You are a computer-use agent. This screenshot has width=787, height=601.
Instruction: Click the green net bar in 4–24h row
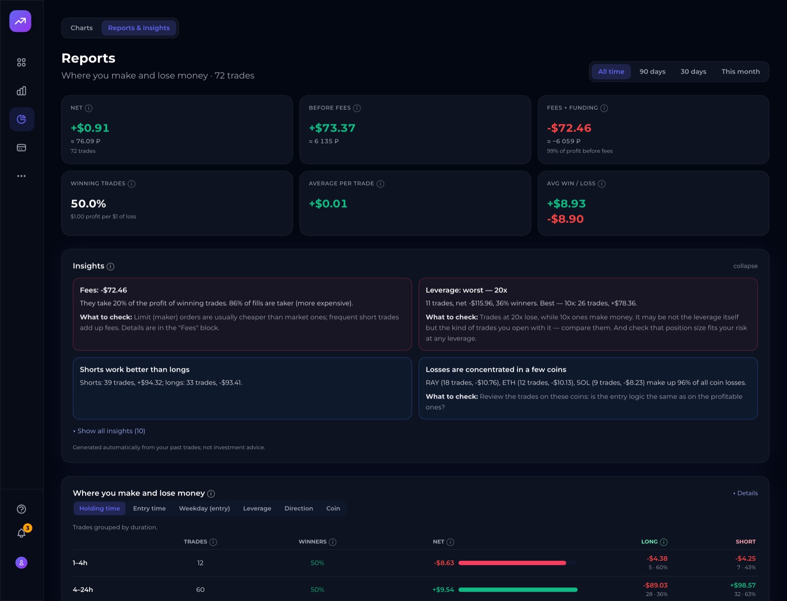pyautogui.click(x=518, y=590)
